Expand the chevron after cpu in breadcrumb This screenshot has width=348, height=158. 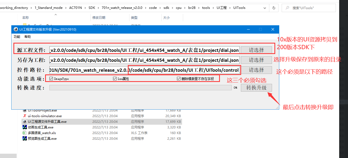click(185, 8)
